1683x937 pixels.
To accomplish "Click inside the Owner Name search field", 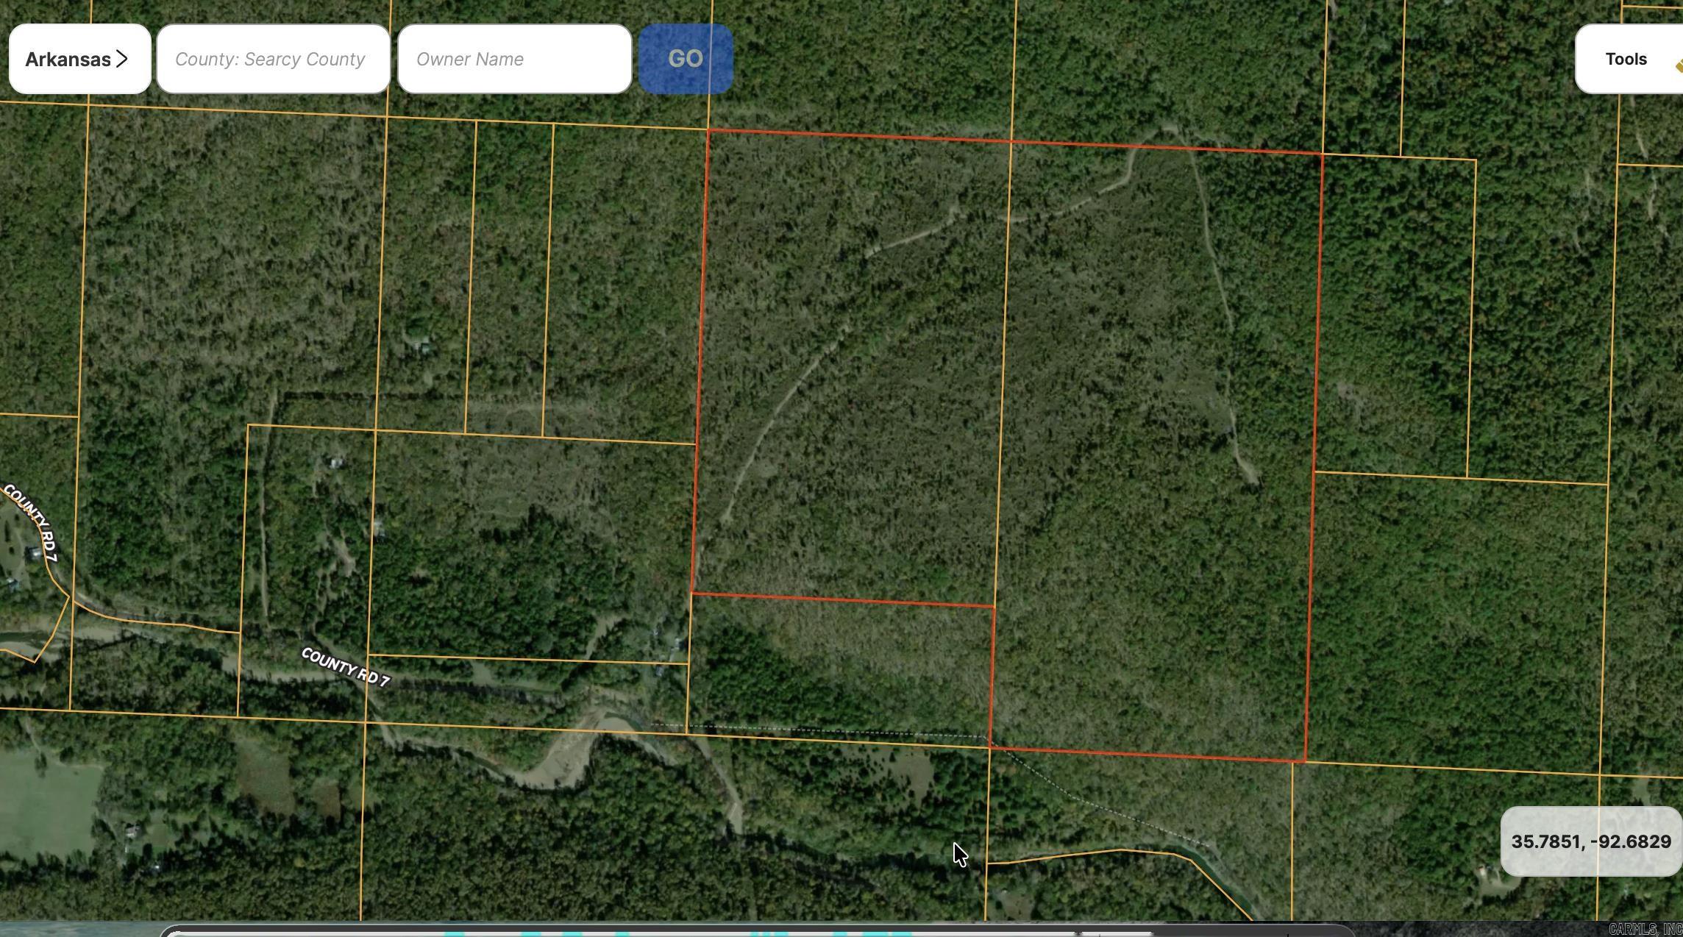I will (514, 59).
